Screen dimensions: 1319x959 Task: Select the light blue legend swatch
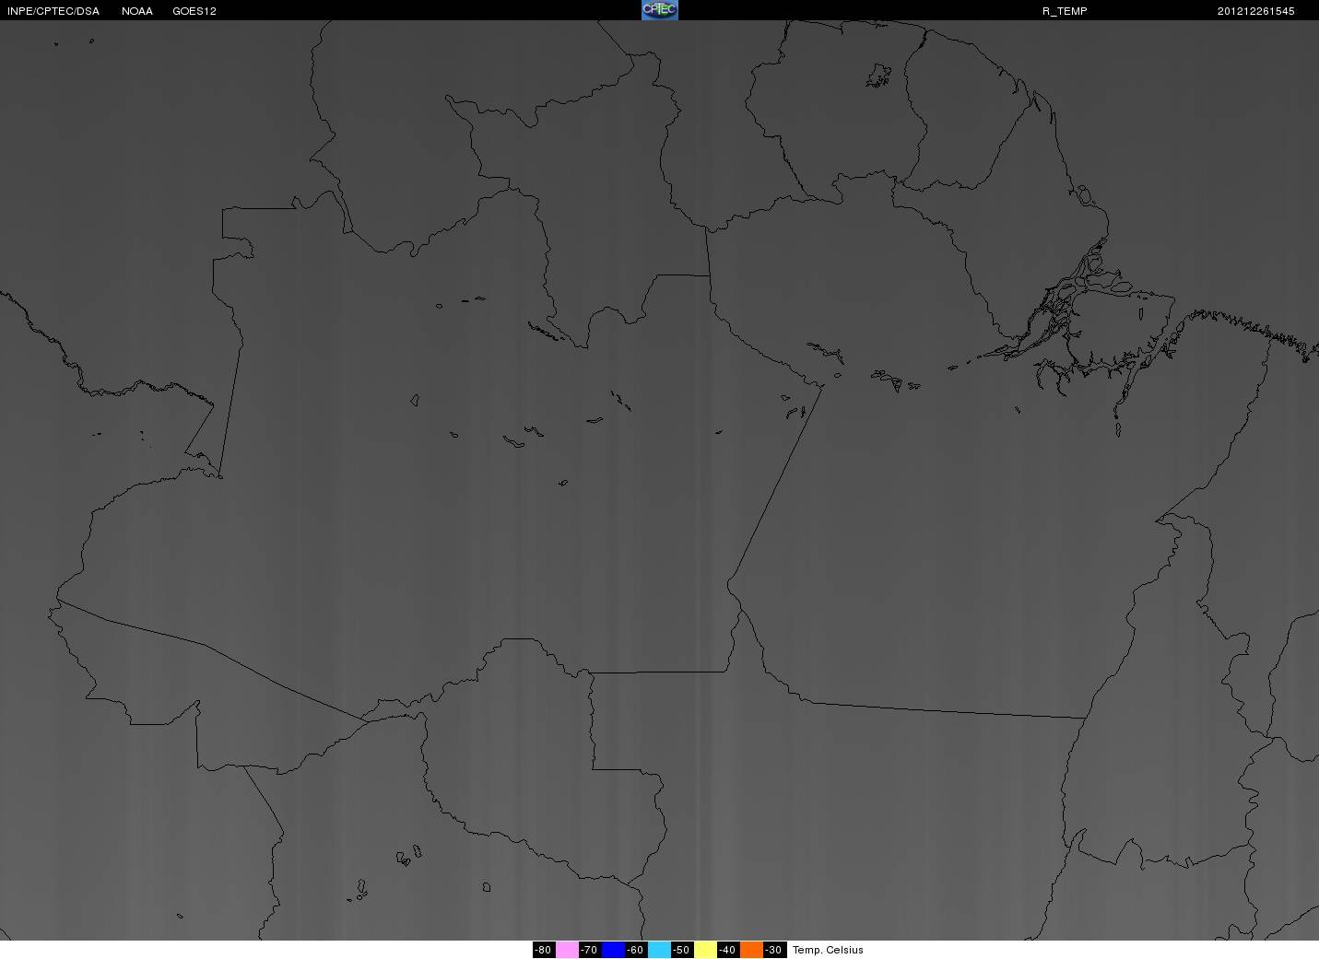pos(659,950)
